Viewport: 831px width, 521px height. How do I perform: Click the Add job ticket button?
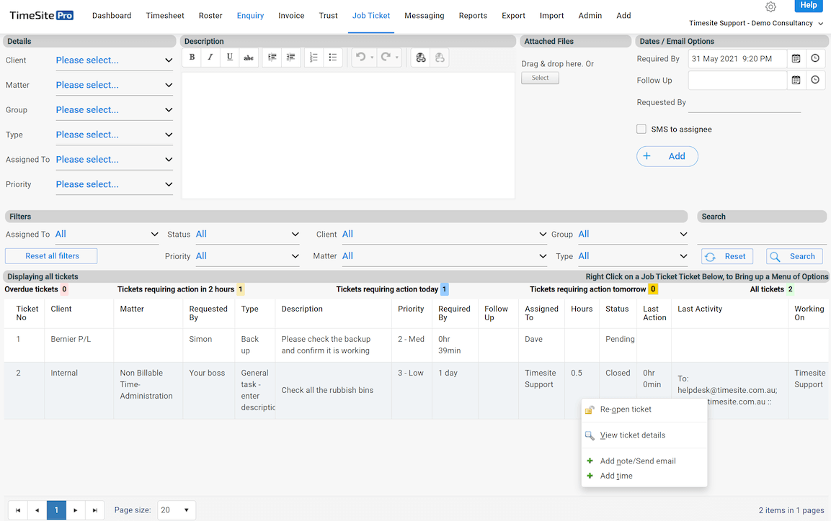667,157
